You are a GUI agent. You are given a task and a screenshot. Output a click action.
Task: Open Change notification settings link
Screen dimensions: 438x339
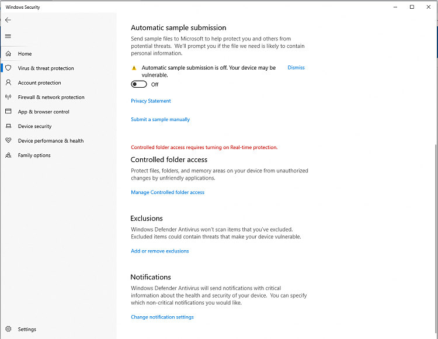(162, 317)
